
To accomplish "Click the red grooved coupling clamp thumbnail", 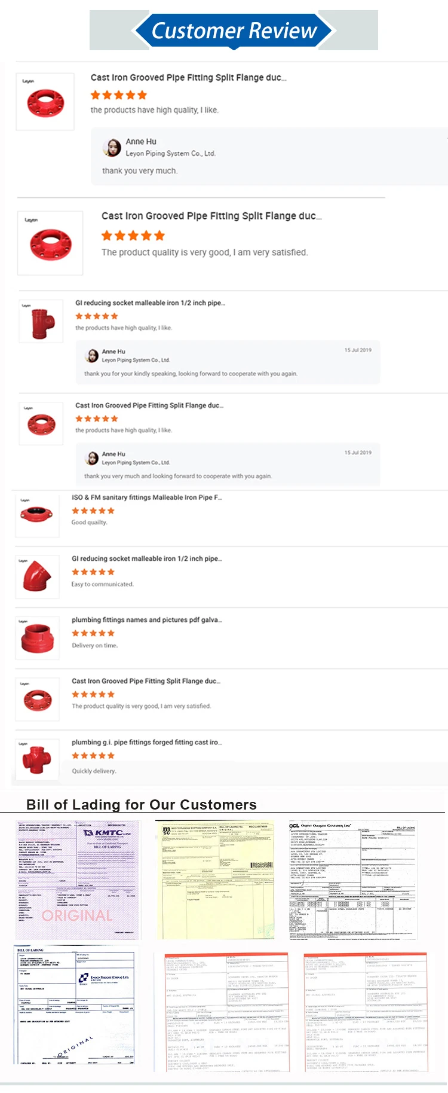I will (37, 514).
